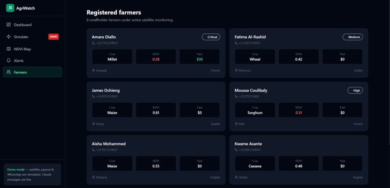Click the Mali country label
This screenshot has height=188, width=390.
coord(241,124)
